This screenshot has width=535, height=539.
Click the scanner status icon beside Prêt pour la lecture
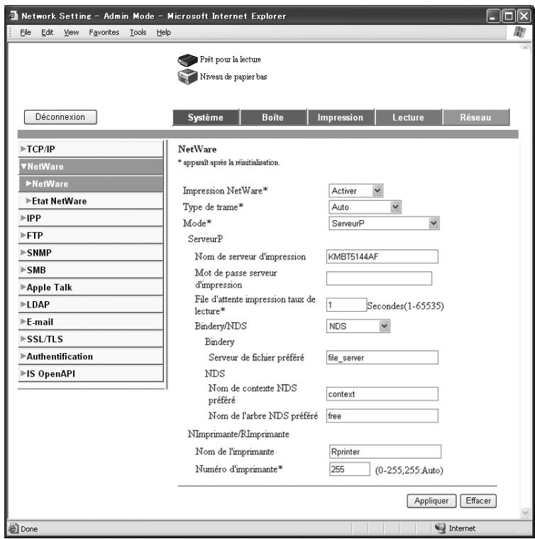[187, 60]
